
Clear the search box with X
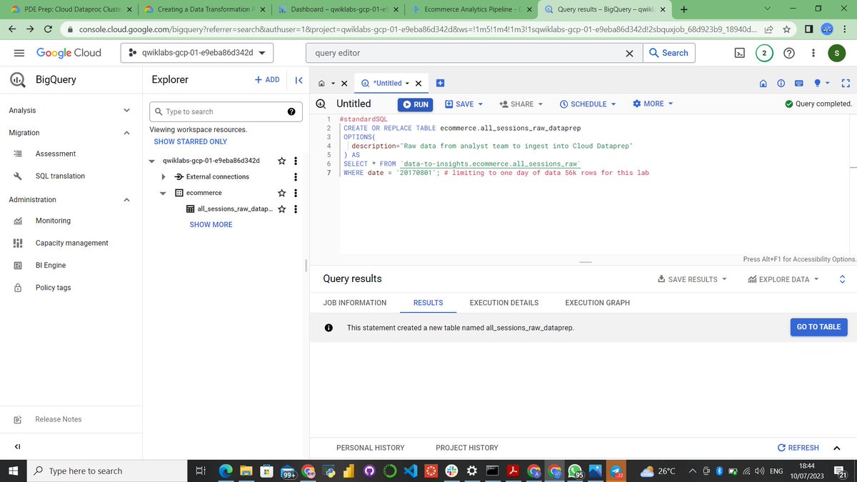coord(629,53)
